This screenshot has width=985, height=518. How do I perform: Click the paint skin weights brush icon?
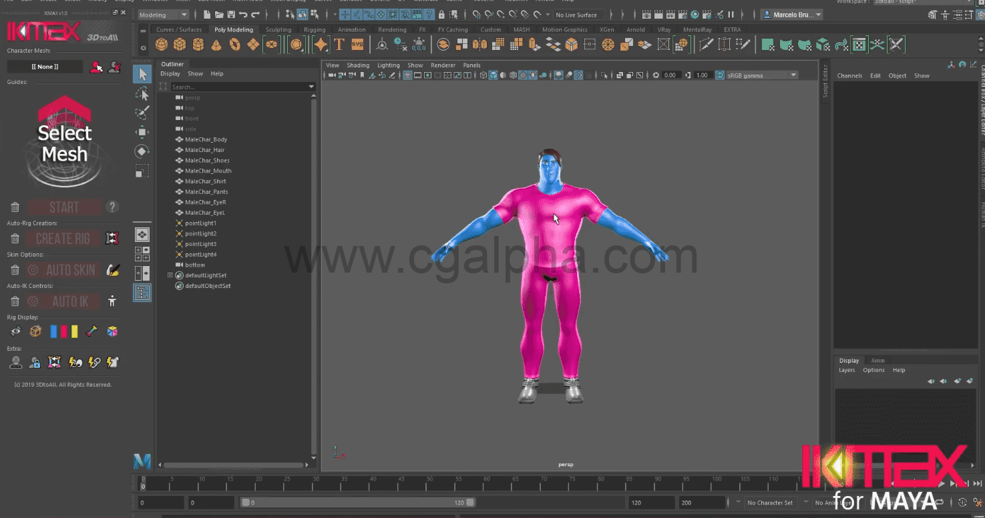click(x=113, y=270)
